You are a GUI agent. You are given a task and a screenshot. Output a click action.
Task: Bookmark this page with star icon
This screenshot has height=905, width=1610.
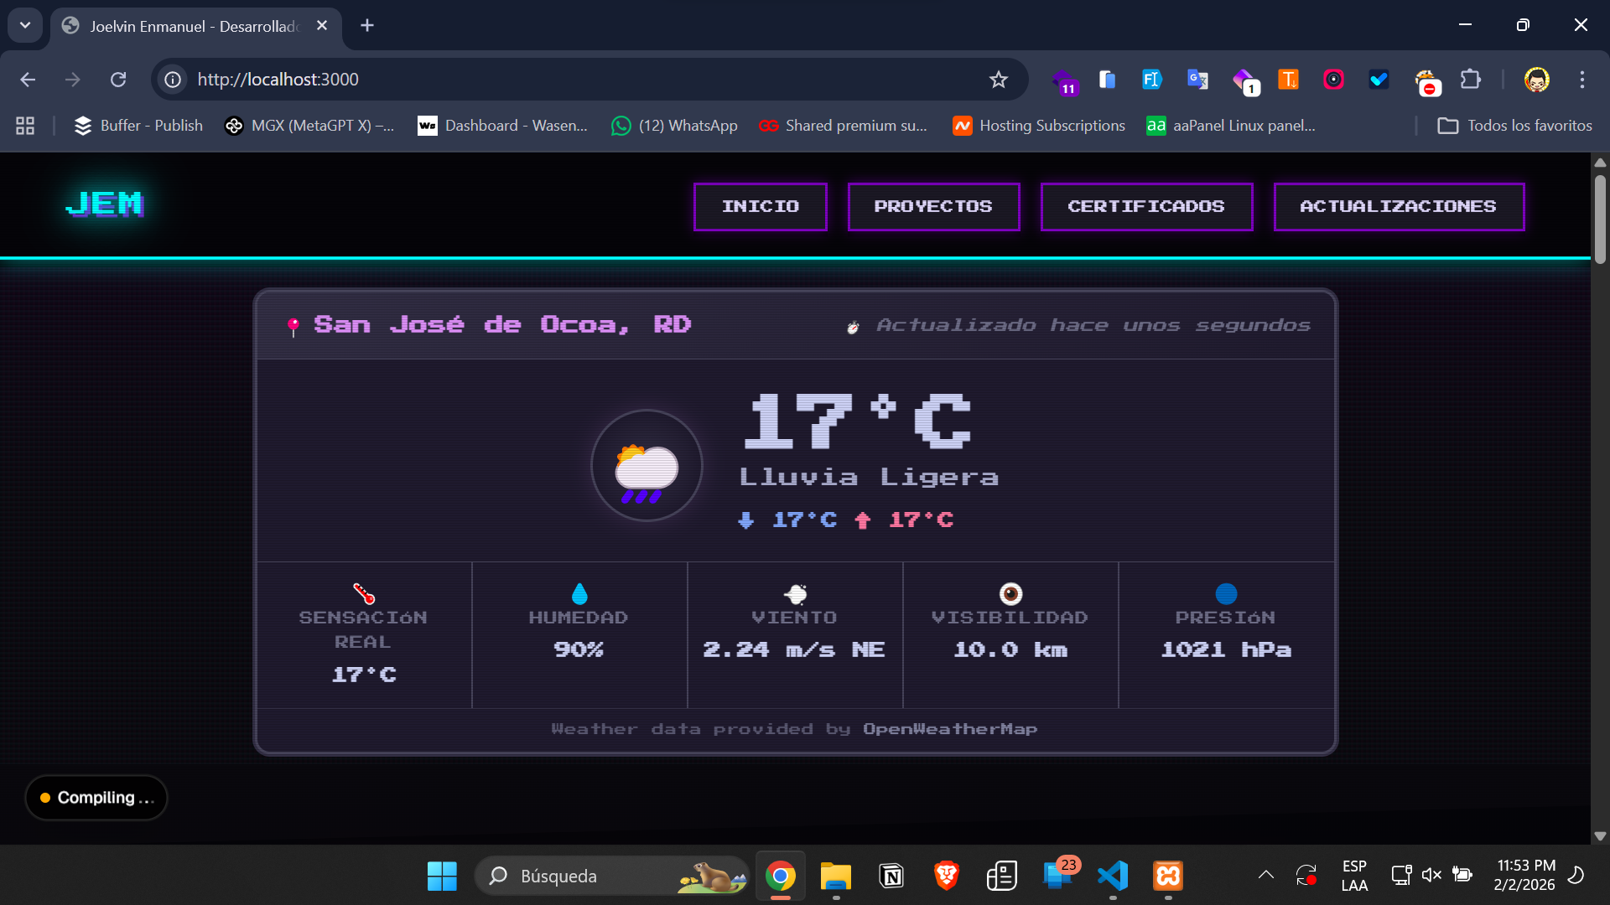[x=998, y=80]
